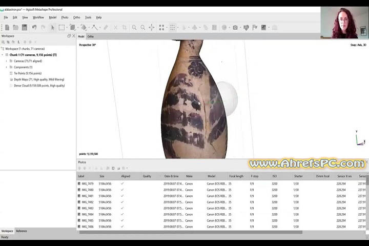Expand the Components (1) folder

pyautogui.click(x=7, y=67)
